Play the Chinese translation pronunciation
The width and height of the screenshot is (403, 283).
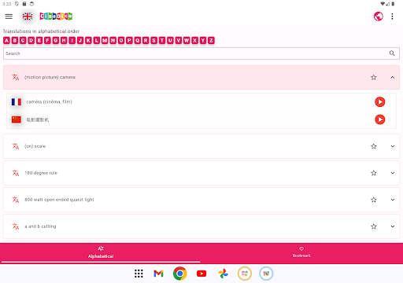click(x=379, y=119)
